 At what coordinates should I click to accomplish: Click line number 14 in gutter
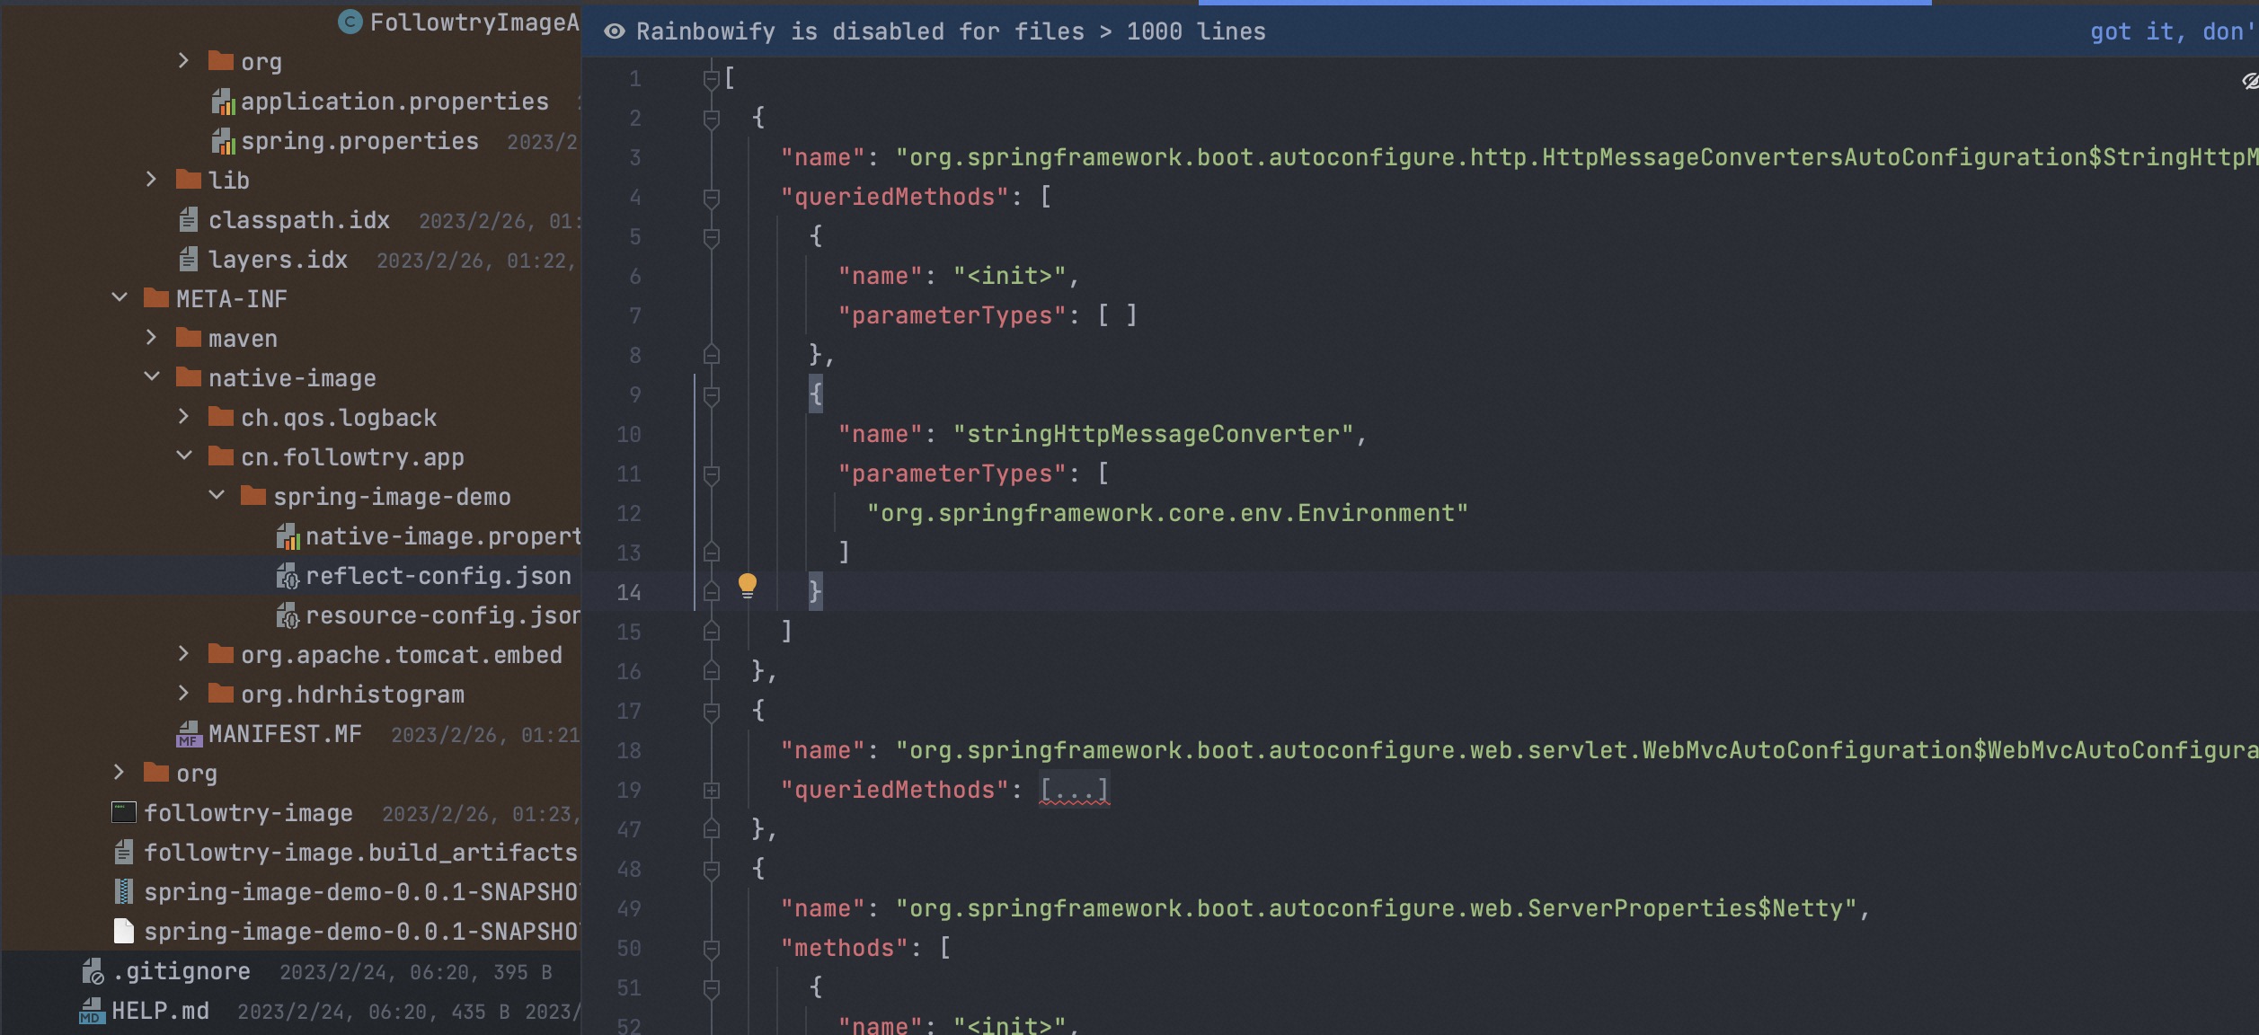(x=628, y=592)
